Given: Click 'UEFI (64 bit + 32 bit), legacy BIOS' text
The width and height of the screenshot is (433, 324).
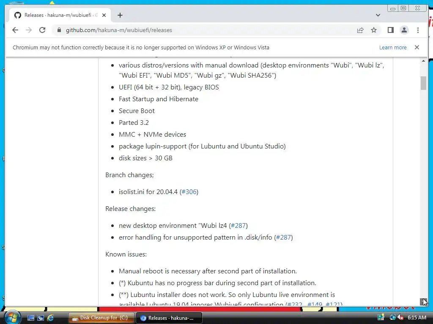Looking at the screenshot, I should pyautogui.click(x=169, y=87).
